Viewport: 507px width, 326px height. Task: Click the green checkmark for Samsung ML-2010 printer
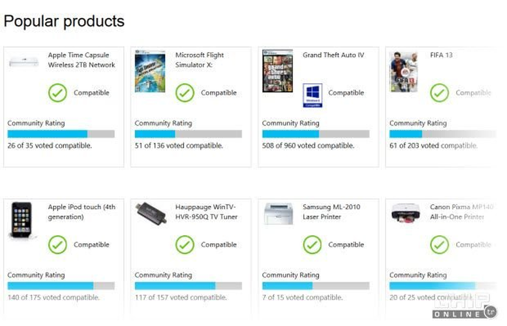coord(312,244)
